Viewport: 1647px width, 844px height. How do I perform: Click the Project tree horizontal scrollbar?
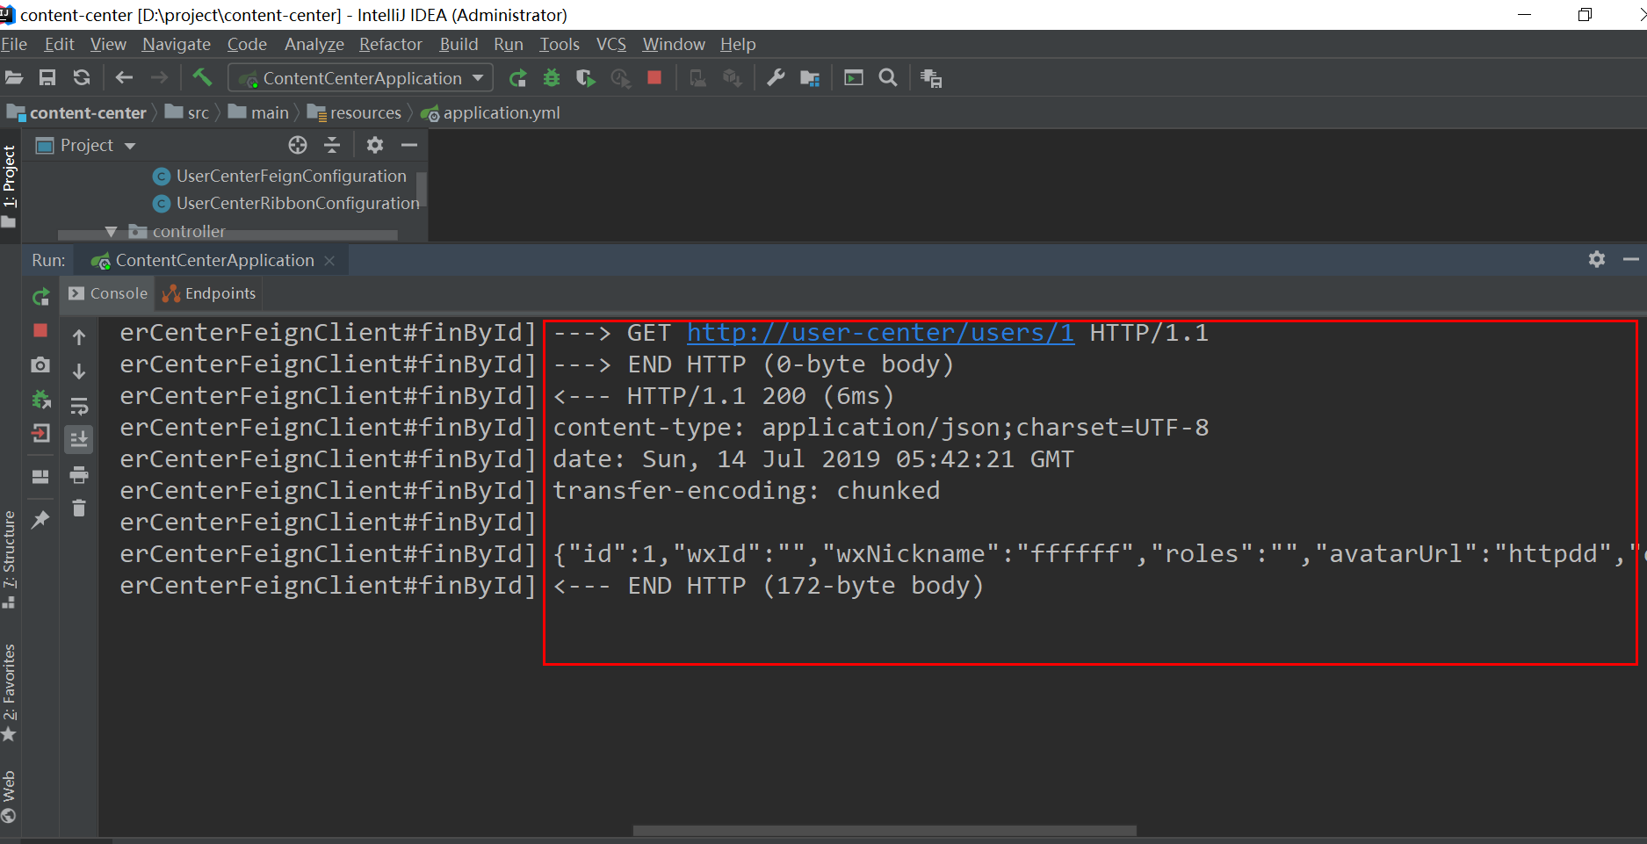click(x=228, y=235)
